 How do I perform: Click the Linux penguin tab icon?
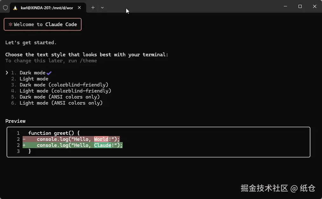point(15,8)
